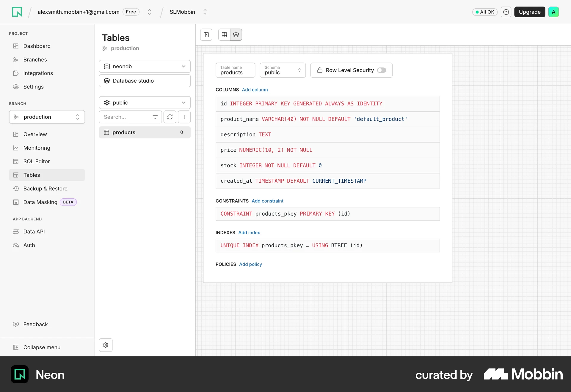Open the public schema dropdown
Viewport: 571px width, 392px height.
(x=145, y=103)
